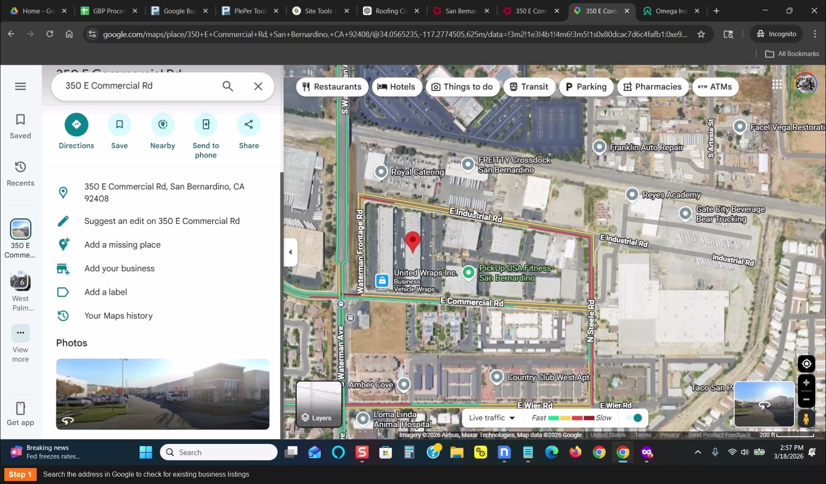Collapse the side panel arrow
The width and height of the screenshot is (826, 484).
pyautogui.click(x=290, y=252)
